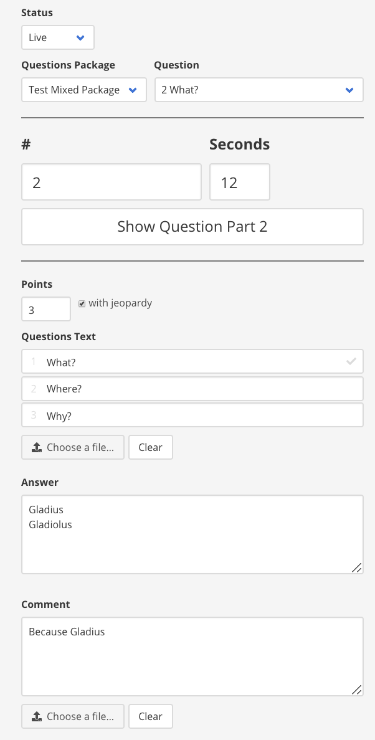Open the Status dropdown showing Live
The image size is (375, 740).
coord(58,37)
